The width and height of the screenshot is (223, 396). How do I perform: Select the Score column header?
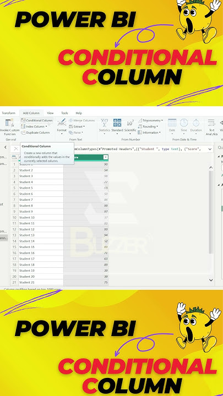coord(86,157)
